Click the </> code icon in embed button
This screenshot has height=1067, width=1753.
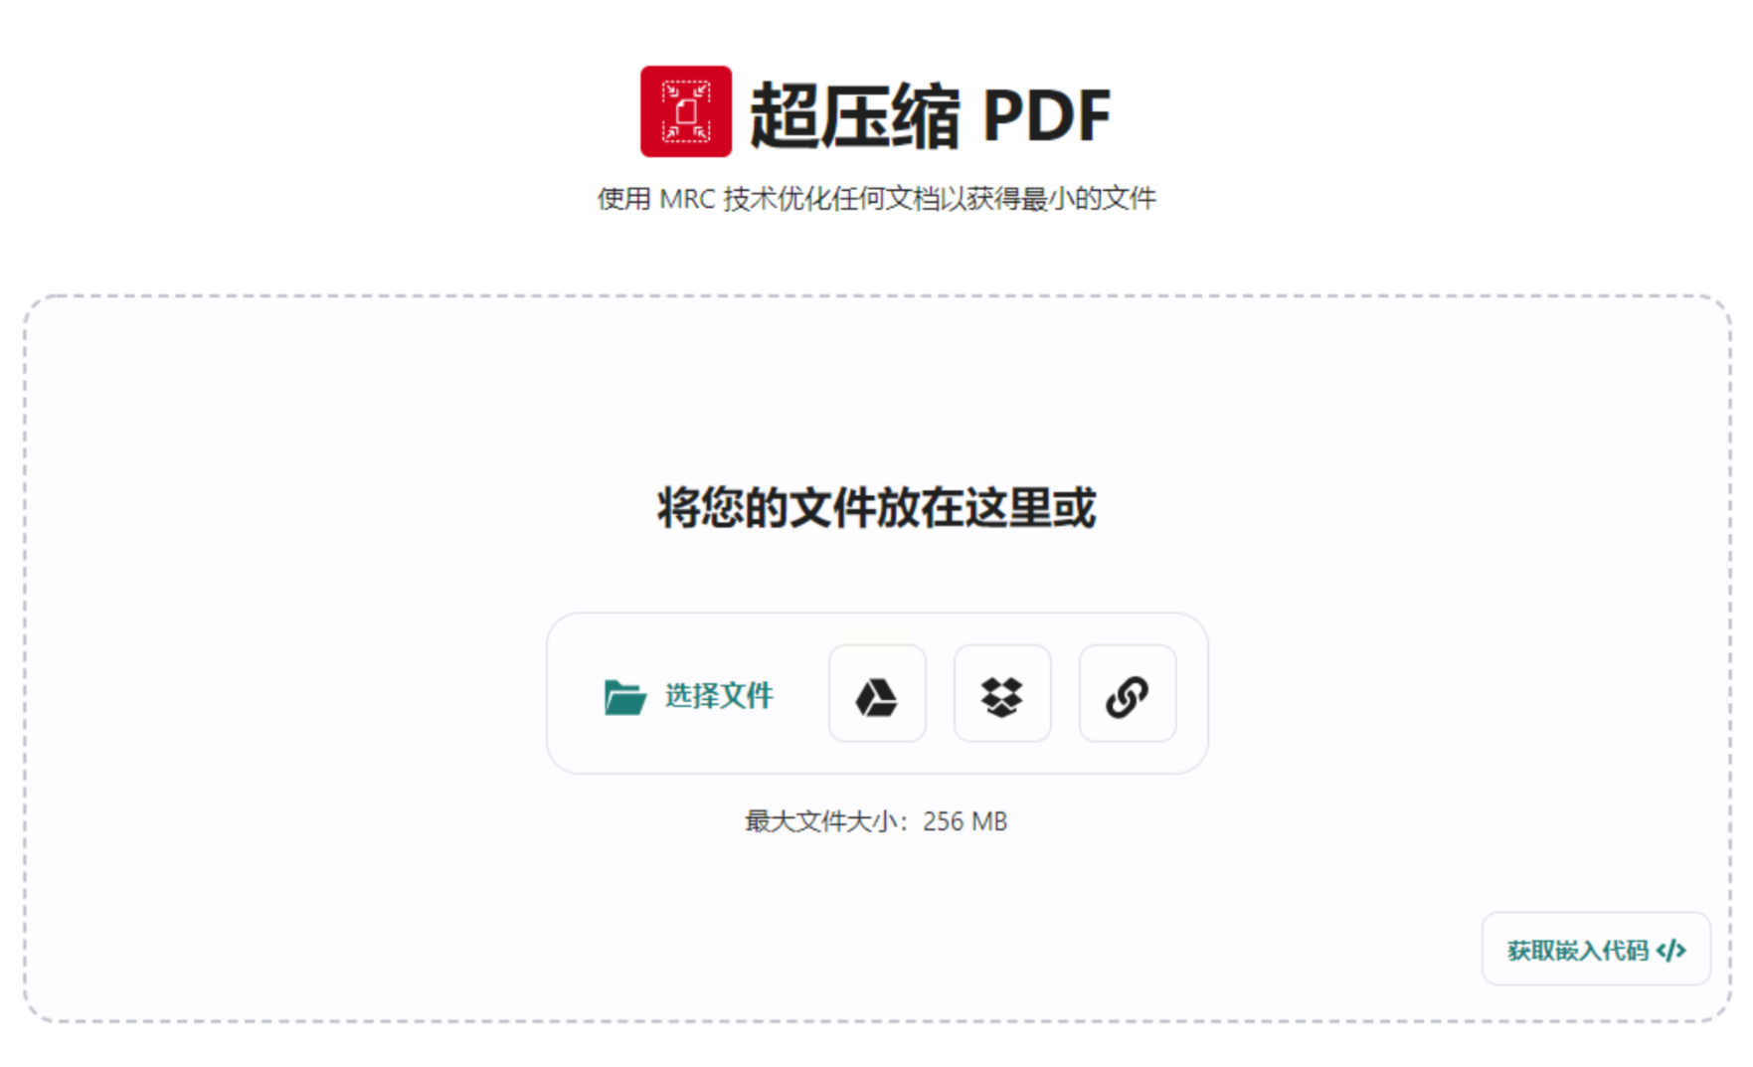pos(1671,951)
